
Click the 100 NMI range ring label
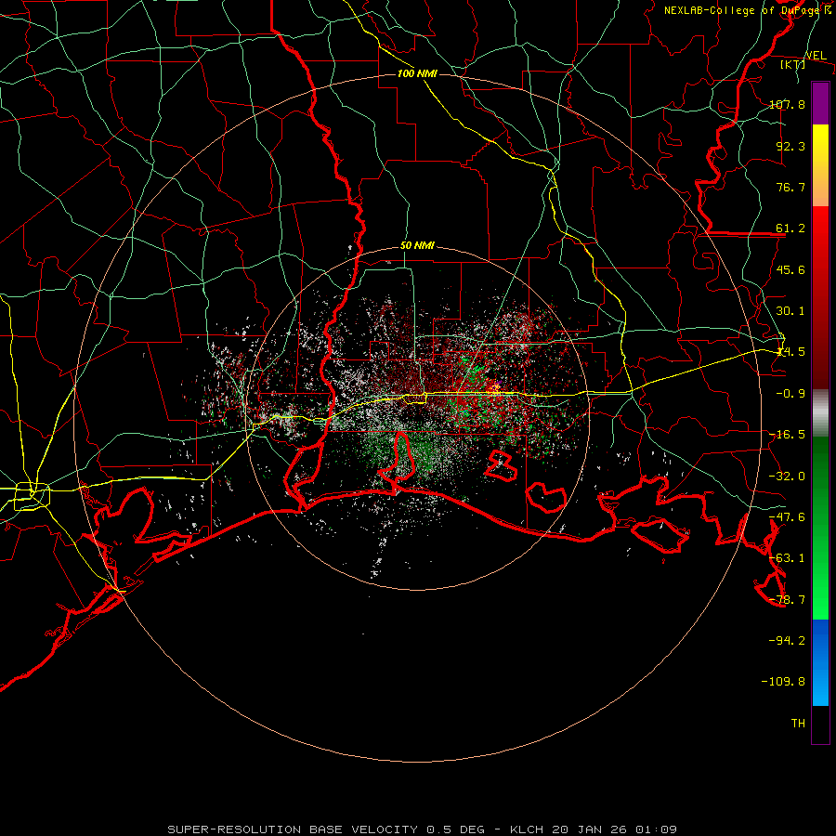pyautogui.click(x=417, y=73)
